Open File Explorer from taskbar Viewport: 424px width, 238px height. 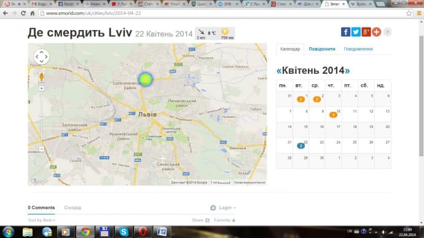pos(28,232)
